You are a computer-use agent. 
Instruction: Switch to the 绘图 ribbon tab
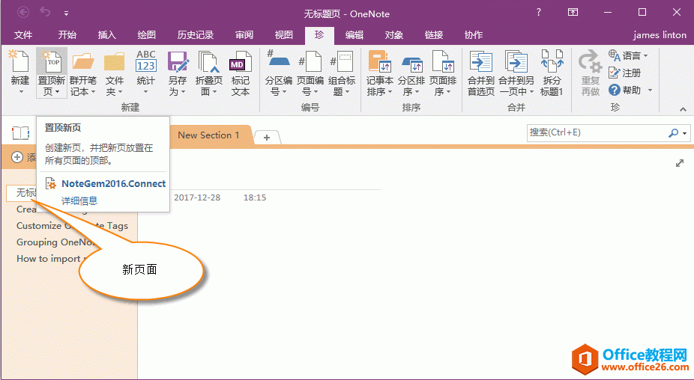click(x=146, y=35)
